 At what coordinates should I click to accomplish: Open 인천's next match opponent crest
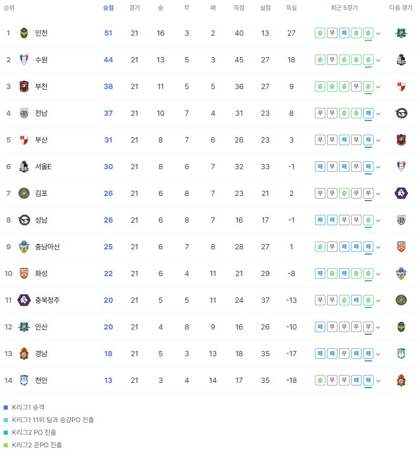pos(401,33)
